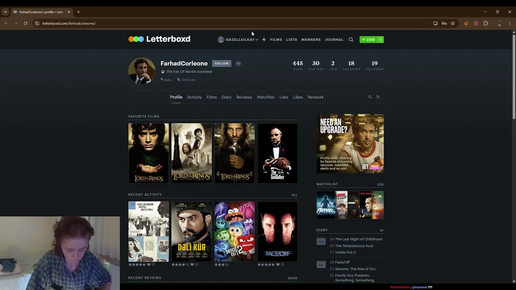Open the 445 Films stat

pyautogui.click(x=298, y=65)
